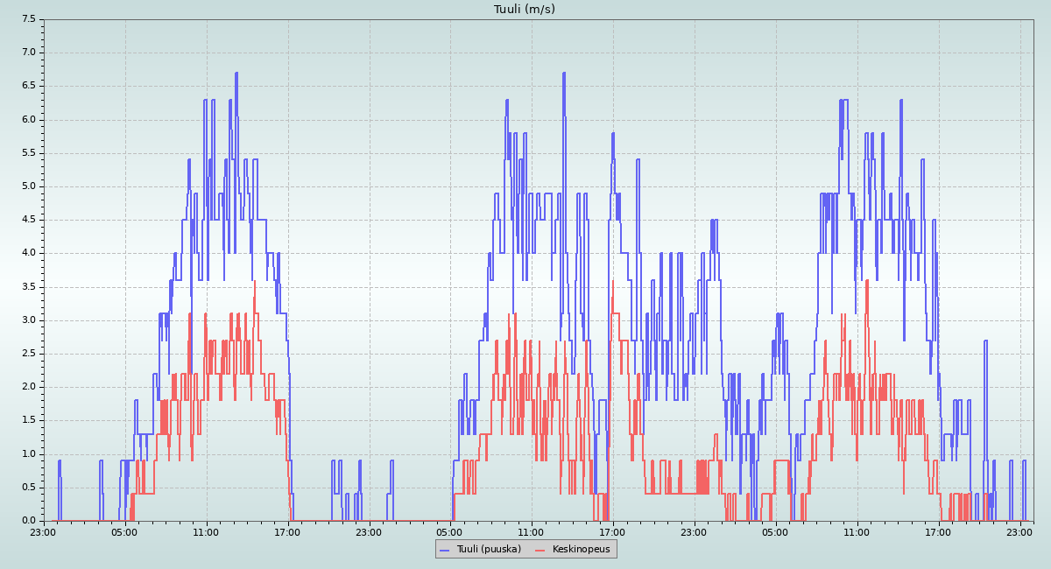Click the 5.0 y-axis tick label
The height and width of the screenshot is (569, 1051).
pyautogui.click(x=28, y=186)
